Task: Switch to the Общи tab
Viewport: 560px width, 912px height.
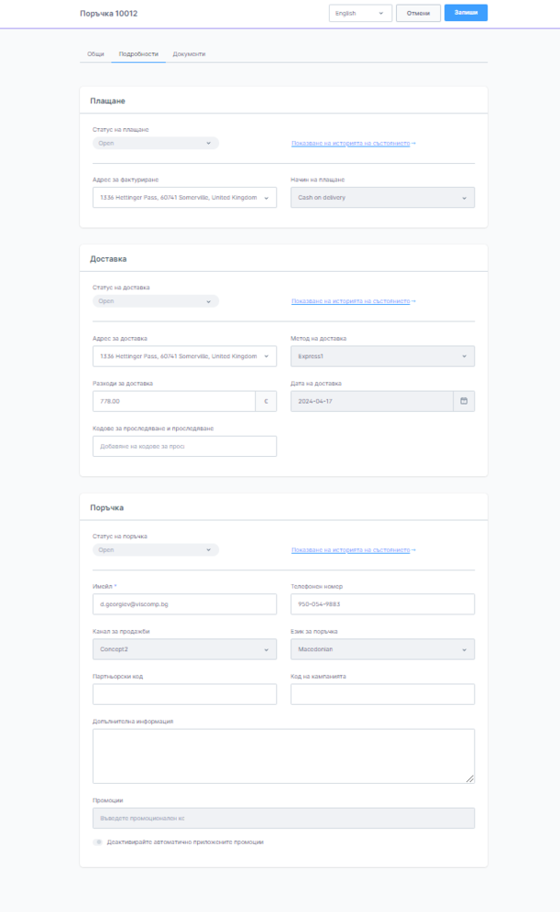Action: coord(95,54)
